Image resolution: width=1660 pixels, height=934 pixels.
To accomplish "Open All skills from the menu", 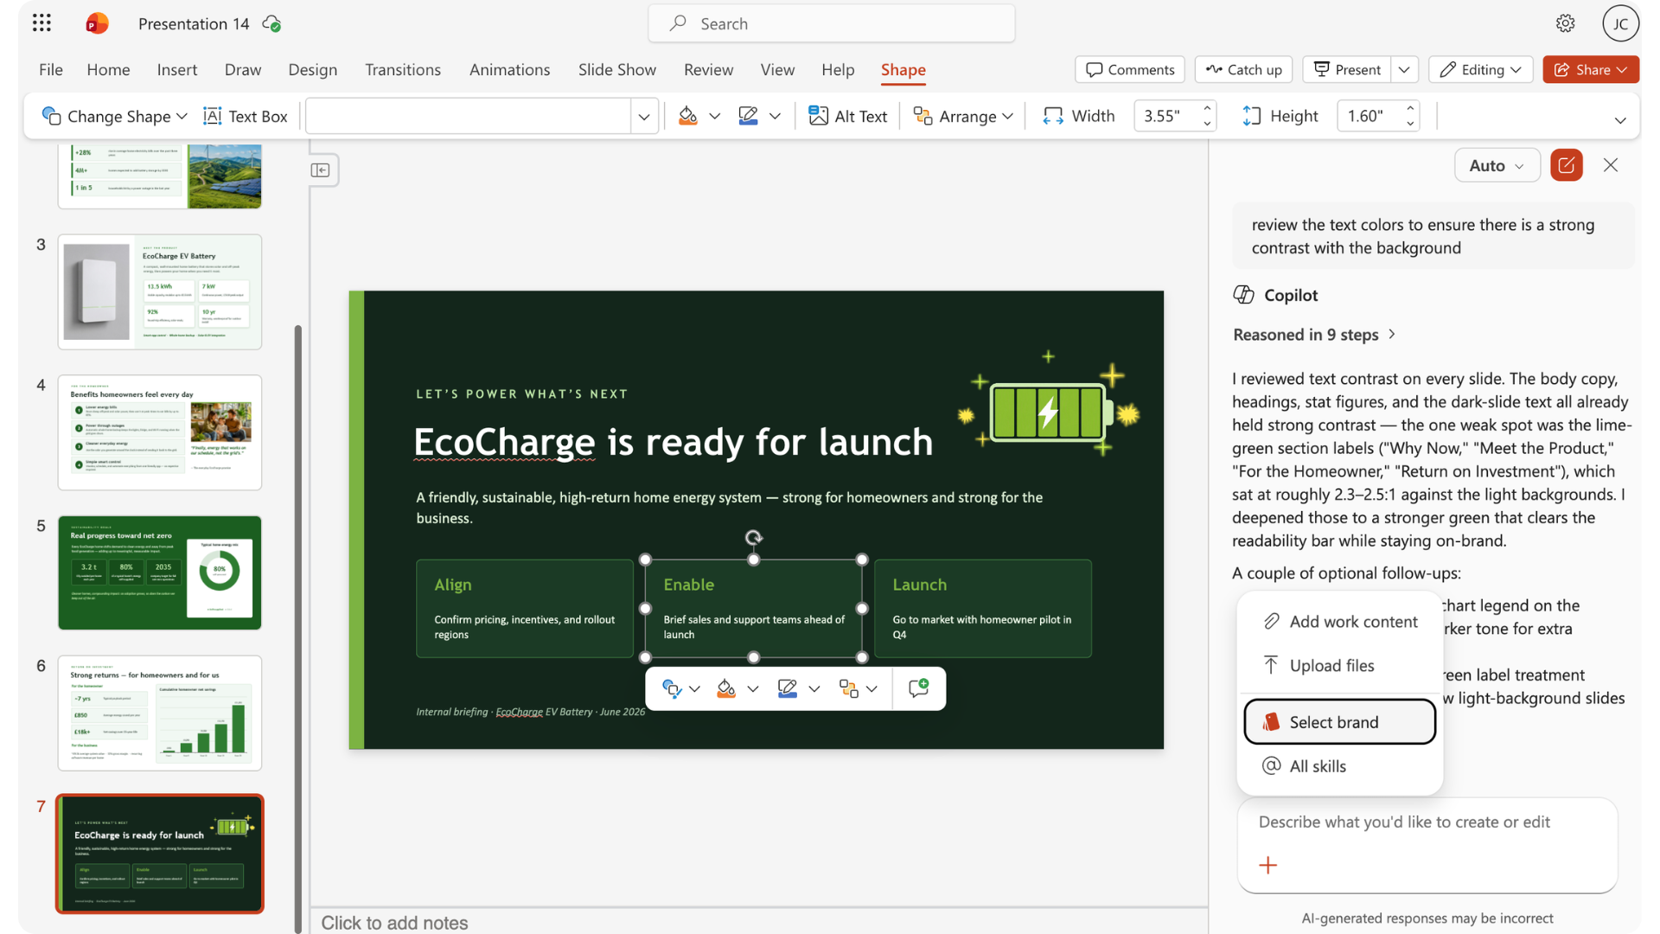I will pyautogui.click(x=1340, y=765).
